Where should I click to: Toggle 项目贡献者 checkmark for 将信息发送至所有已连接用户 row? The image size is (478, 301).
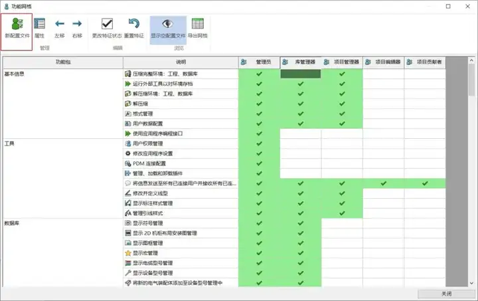(x=425, y=183)
